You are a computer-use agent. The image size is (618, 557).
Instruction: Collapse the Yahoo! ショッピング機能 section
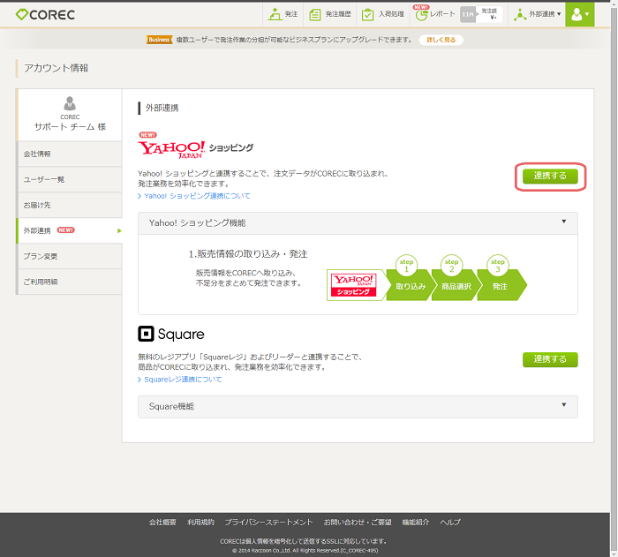coord(358,223)
